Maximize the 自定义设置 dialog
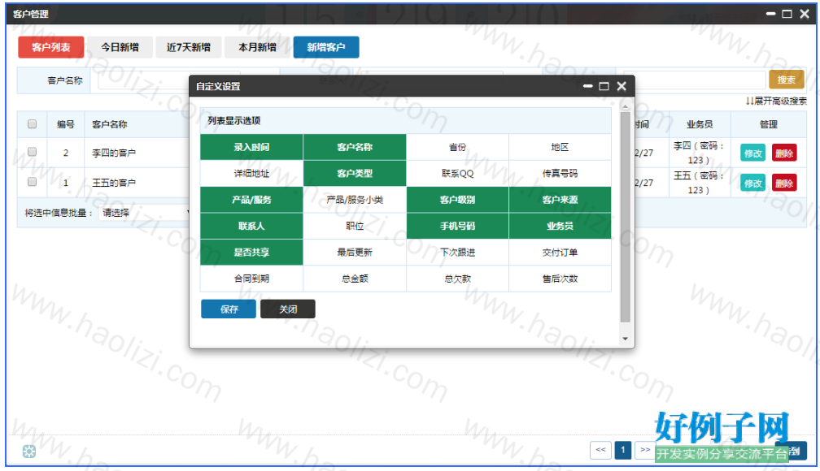 pos(604,86)
